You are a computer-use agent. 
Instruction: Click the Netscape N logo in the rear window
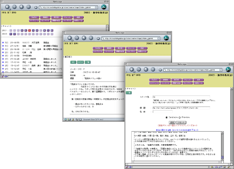click(x=103, y=7)
